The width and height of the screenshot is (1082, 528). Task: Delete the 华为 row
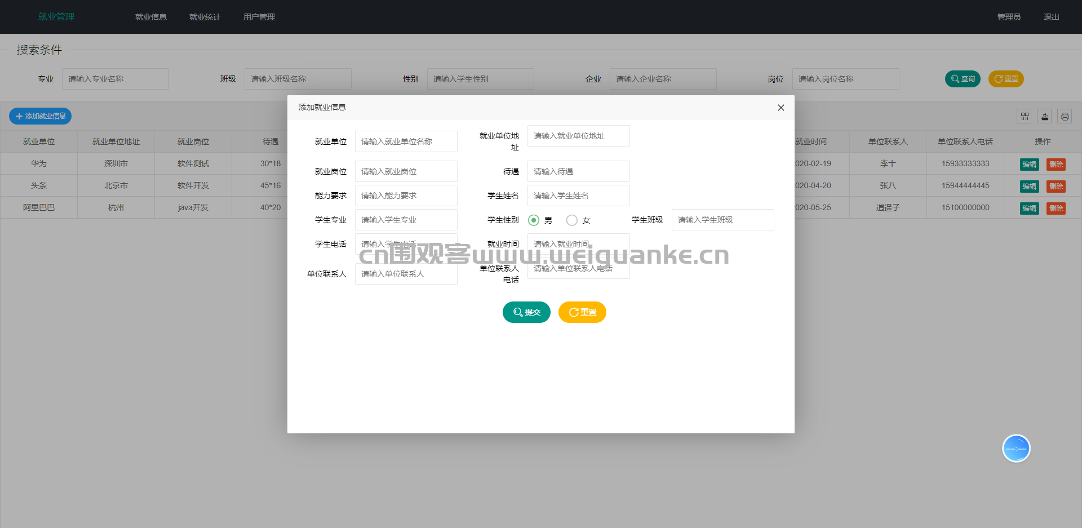point(1056,164)
